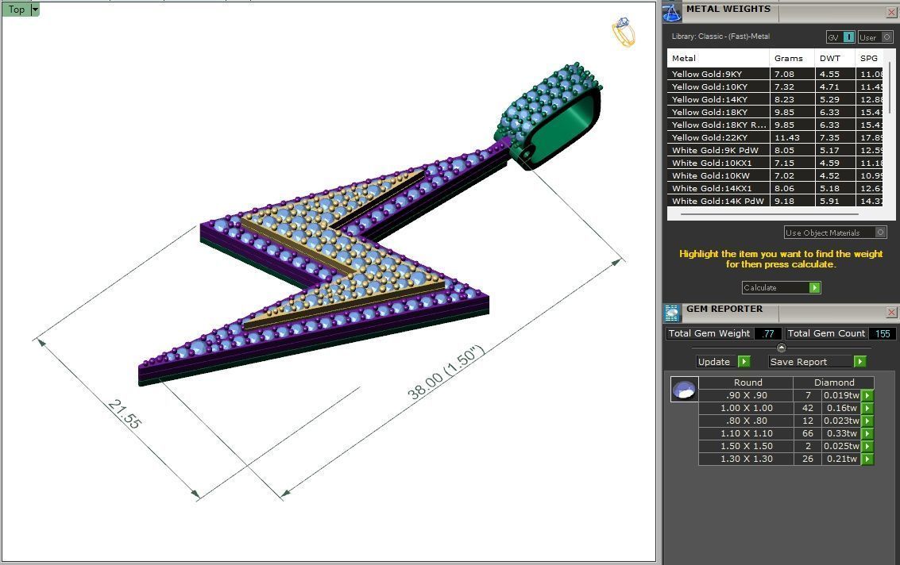Image resolution: width=900 pixels, height=565 pixels.
Task: Select the Yellow Gold:22KY row
Action: [774, 137]
